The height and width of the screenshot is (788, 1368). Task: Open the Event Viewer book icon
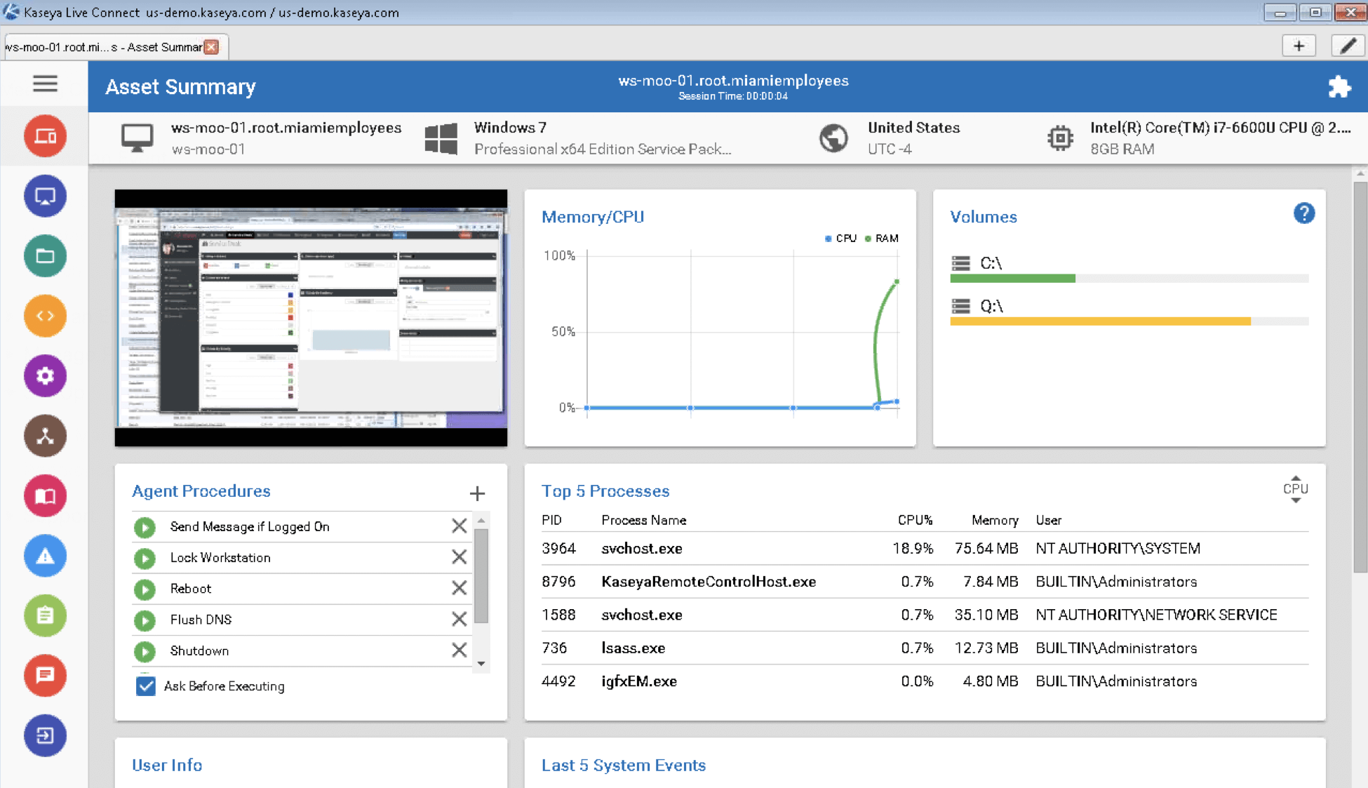pyautogui.click(x=44, y=495)
